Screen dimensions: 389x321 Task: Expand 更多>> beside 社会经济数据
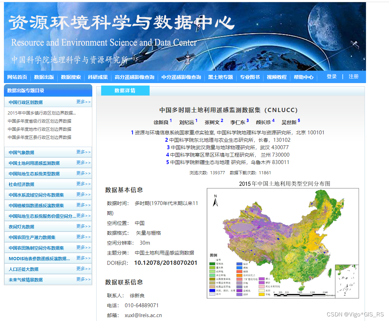pyautogui.click(x=83, y=184)
